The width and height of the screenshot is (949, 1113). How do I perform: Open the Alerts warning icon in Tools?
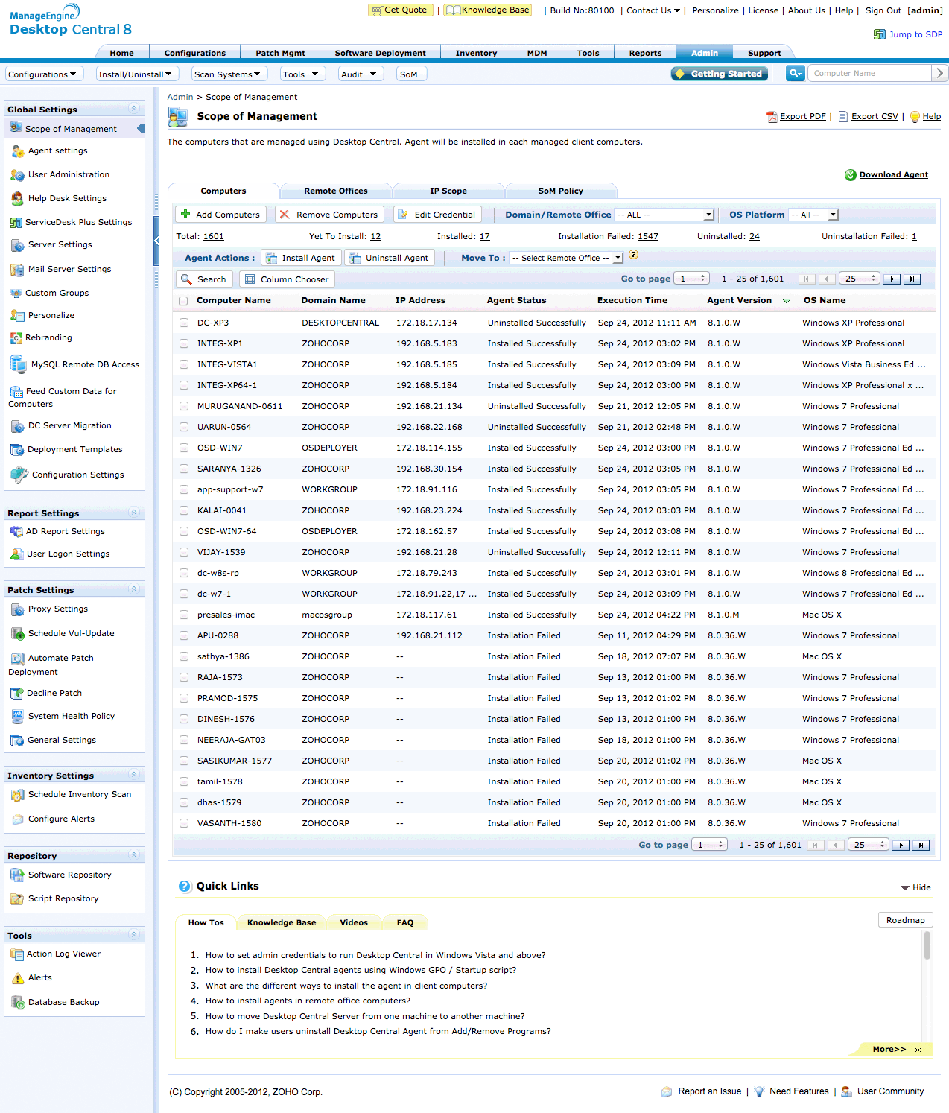(17, 978)
